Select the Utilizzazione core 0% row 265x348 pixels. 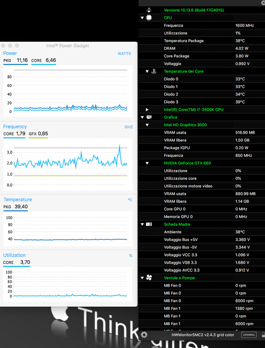(202, 178)
